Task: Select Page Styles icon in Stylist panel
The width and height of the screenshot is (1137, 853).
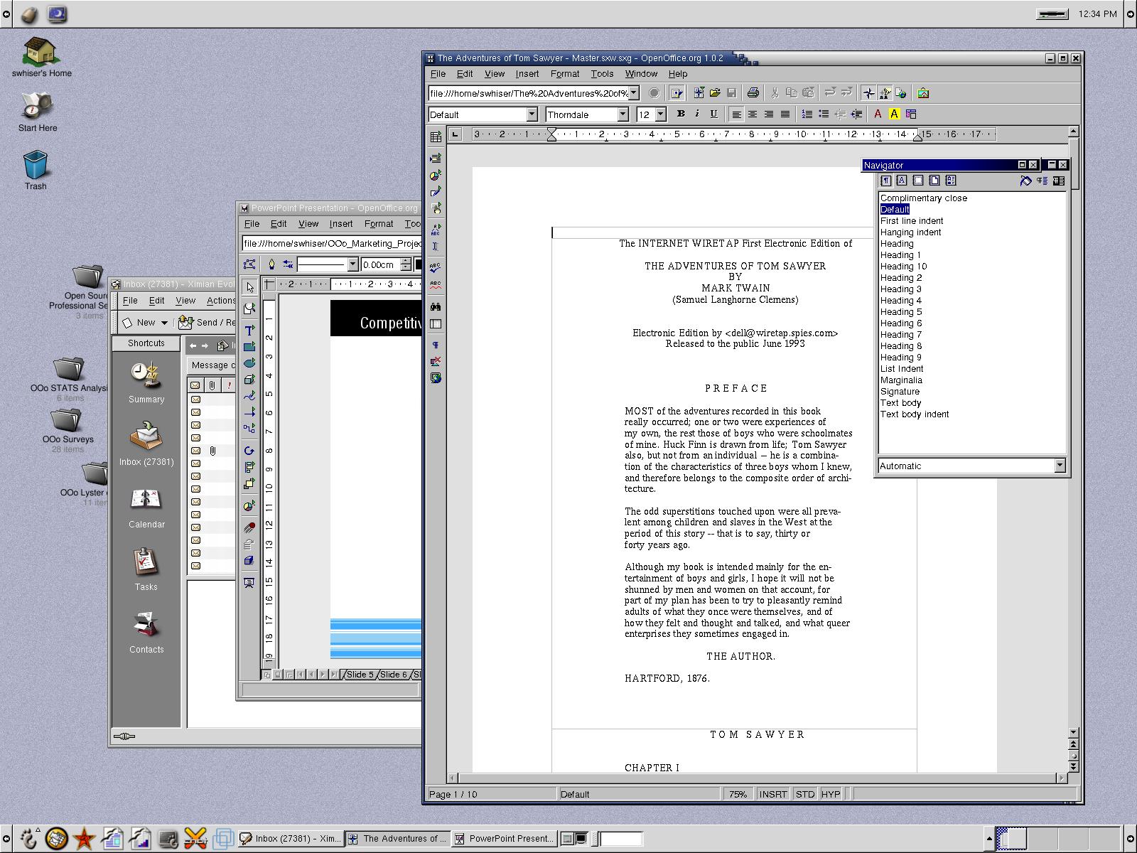Action: (x=934, y=181)
